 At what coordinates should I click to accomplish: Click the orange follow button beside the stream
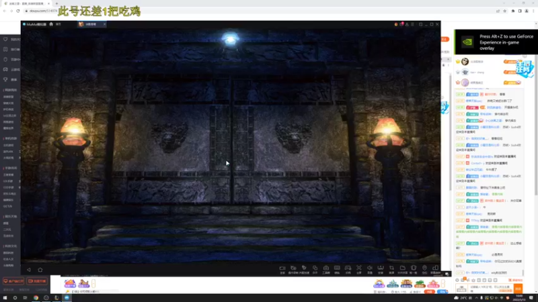click(x=445, y=40)
